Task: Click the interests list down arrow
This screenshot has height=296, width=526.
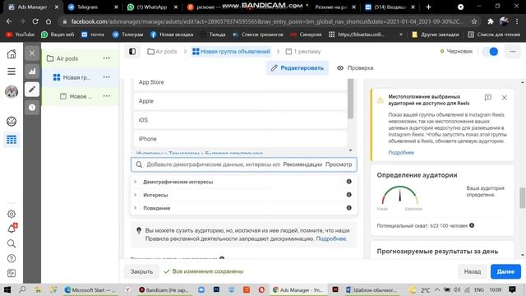Action: 351,150
